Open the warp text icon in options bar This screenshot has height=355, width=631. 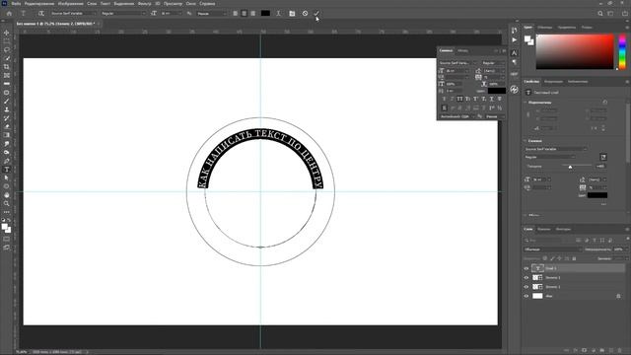point(278,13)
